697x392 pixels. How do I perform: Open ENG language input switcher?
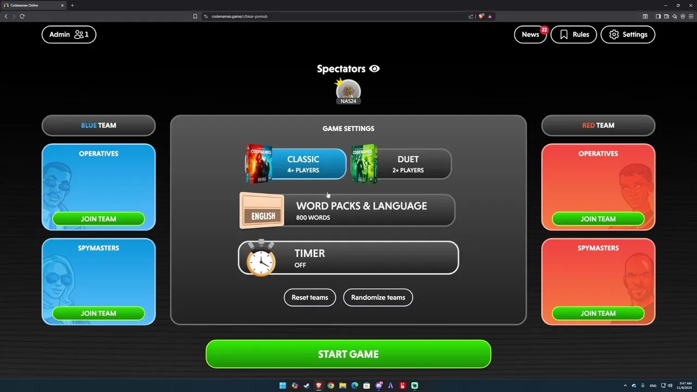[x=653, y=385]
